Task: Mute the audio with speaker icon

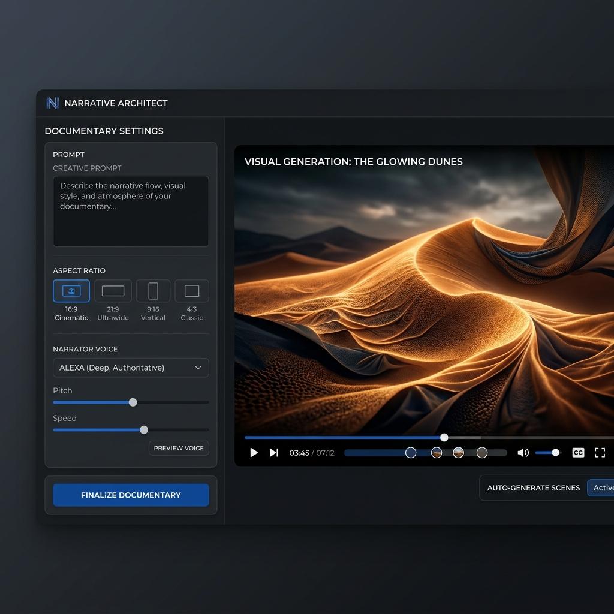Action: point(523,453)
